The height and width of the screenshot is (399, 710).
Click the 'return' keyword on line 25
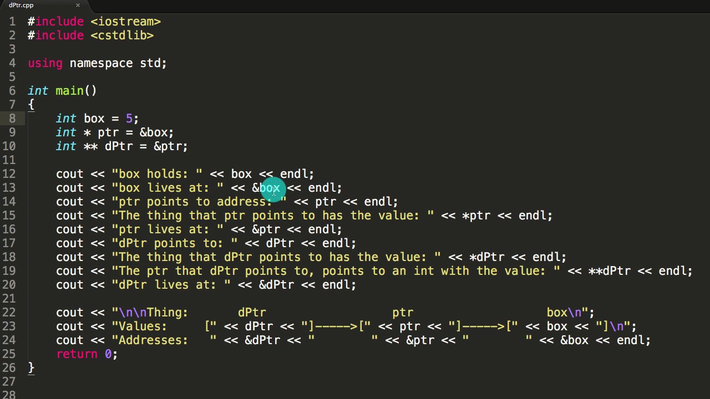pyautogui.click(x=77, y=354)
